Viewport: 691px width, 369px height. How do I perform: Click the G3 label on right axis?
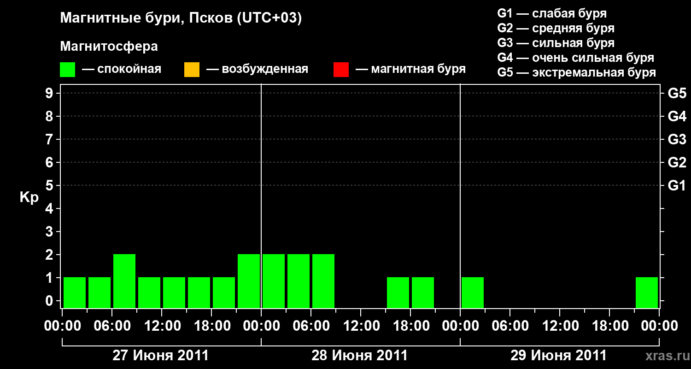point(677,139)
